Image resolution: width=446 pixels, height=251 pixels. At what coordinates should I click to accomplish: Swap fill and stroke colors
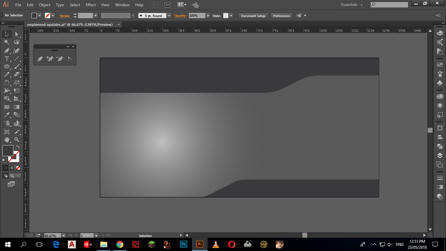(18, 147)
